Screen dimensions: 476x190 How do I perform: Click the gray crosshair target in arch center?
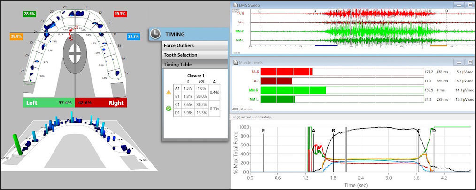[75, 53]
